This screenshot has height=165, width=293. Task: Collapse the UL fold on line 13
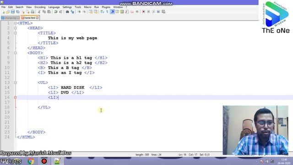[x=15, y=82]
